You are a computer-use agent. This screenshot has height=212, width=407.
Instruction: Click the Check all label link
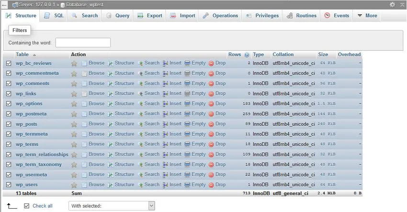(43, 206)
